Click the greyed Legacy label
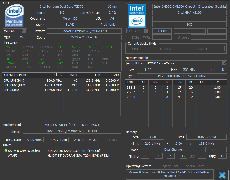Viewport: 230px width, 180px height. (x=112, y=140)
